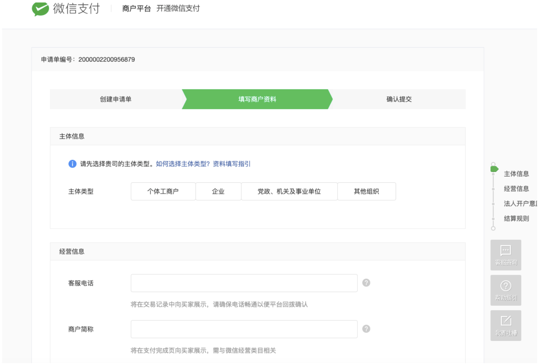This screenshot has width=539, height=364.
Task: Open 资料填写指引 link
Action: (232, 164)
